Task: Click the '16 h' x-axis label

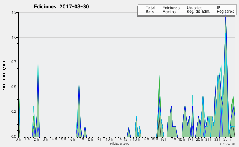Action: [164, 139]
